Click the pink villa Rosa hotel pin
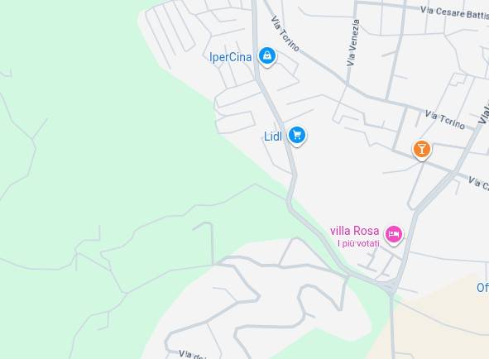The image size is (489, 359). tap(394, 235)
